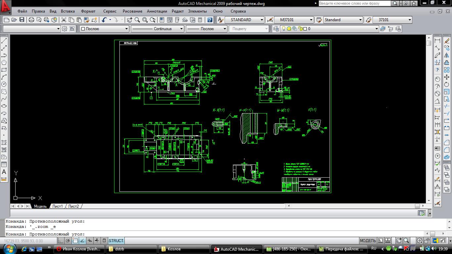Select the Polygon tool in the draw toolbar
The height and width of the screenshot is (254, 452).
coord(4,63)
